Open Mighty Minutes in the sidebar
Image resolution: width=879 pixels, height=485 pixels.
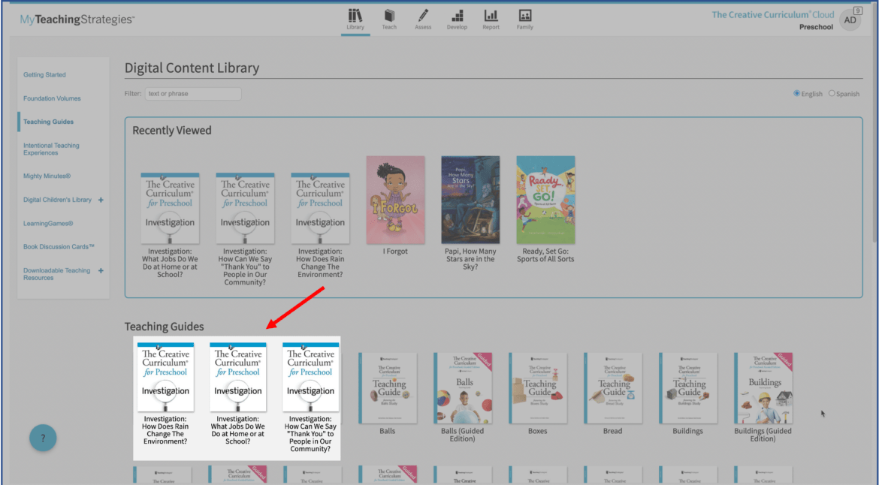[x=47, y=176]
